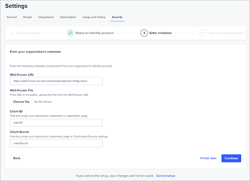Screen dimensions: 250x181
Task: Click the Cancel setup link
Action: click(x=166, y=176)
